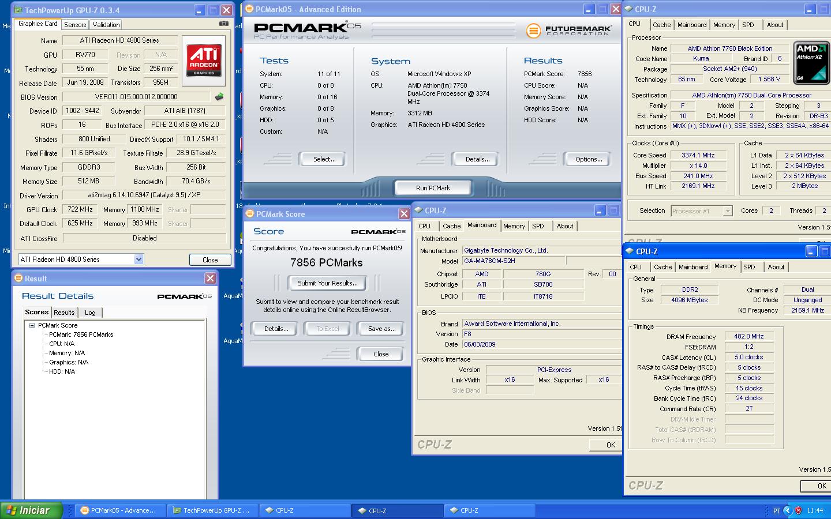The image size is (831, 519).
Task: Activate the TechPowerUp GPU-Z taskbar button
Action: 213,510
